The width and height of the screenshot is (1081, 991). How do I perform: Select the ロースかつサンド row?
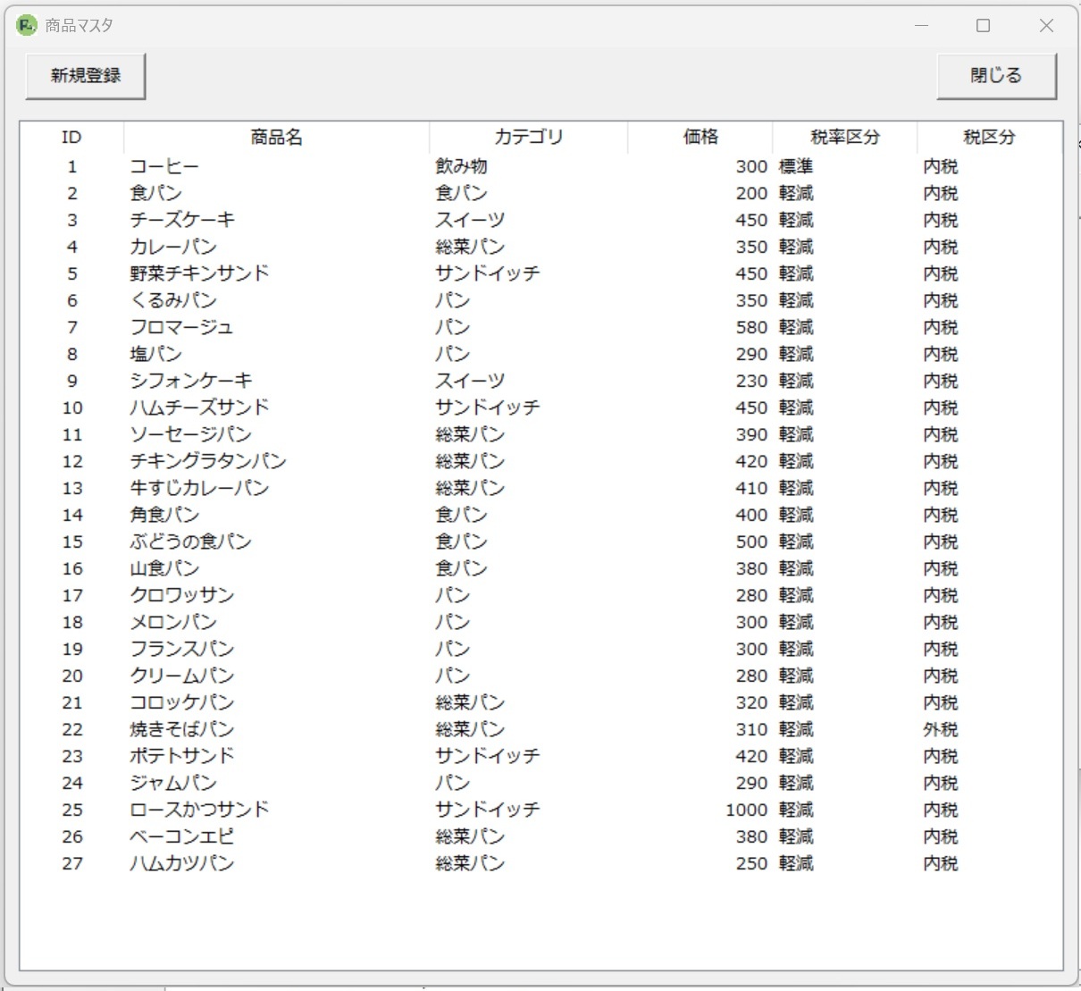[x=199, y=810]
